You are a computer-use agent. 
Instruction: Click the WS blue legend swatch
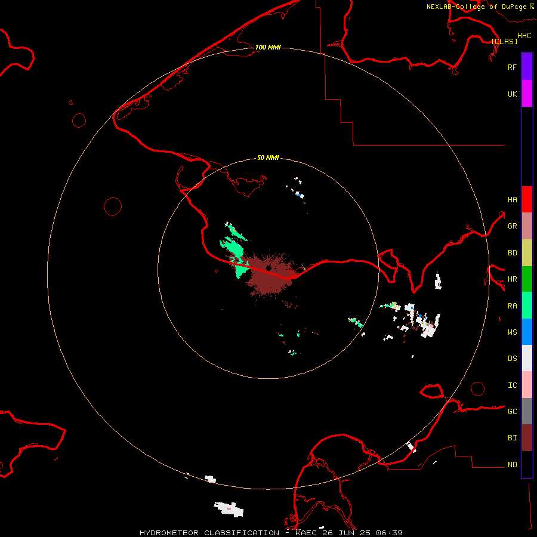pyautogui.click(x=527, y=332)
